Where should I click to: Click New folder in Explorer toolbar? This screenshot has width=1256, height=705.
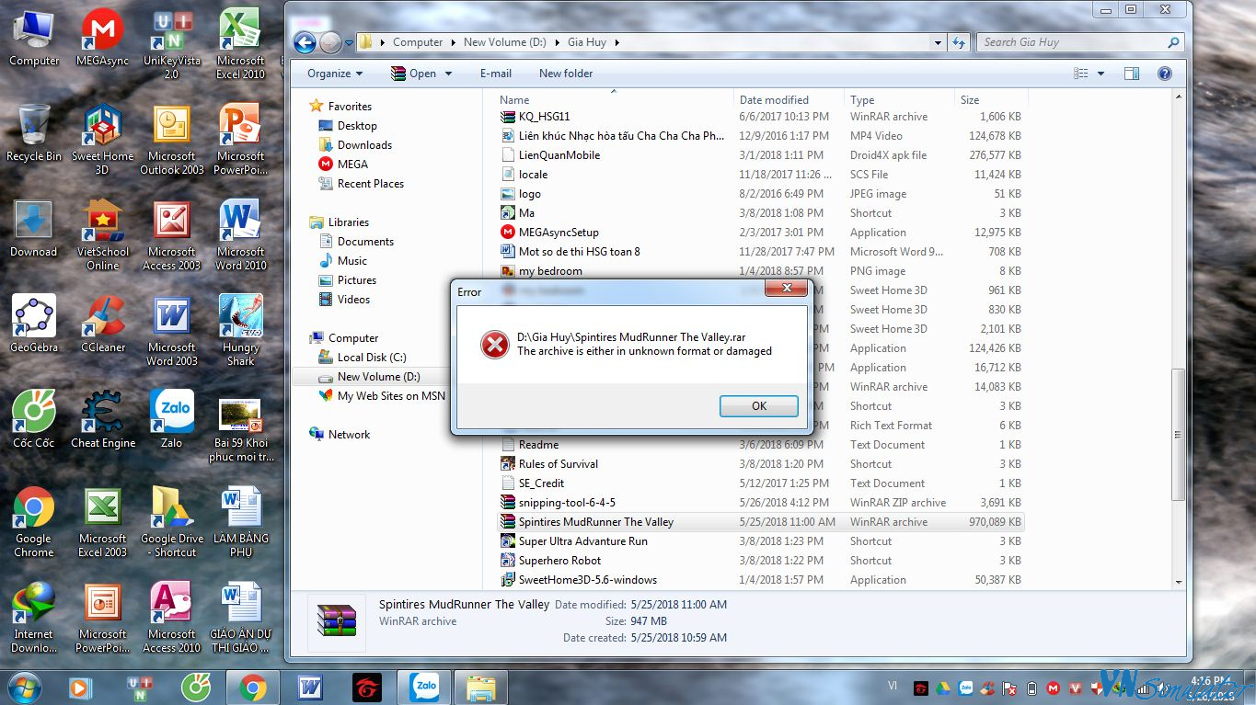[x=566, y=74]
